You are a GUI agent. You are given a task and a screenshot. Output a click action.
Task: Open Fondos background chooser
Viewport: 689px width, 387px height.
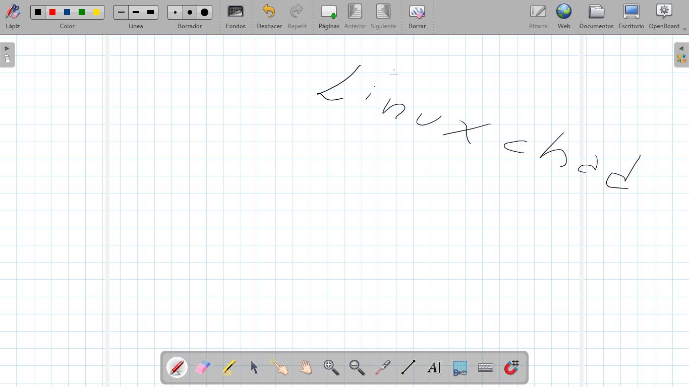coord(236,17)
